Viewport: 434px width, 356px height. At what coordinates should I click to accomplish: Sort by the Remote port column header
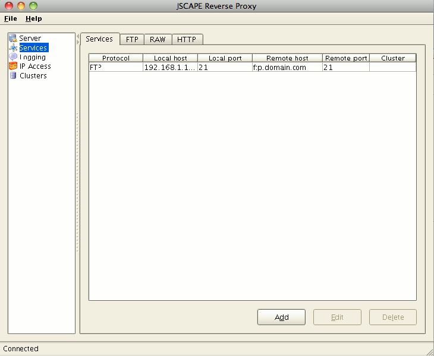point(346,58)
